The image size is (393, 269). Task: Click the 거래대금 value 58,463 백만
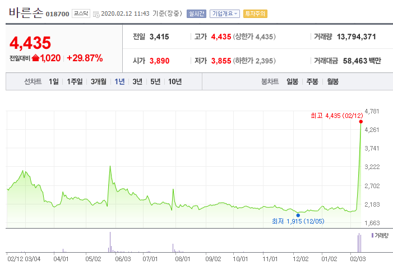click(x=362, y=61)
